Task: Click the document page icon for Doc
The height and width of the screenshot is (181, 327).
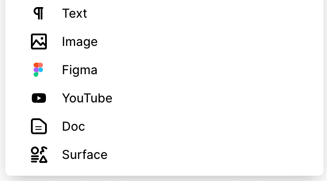Action: tap(39, 126)
